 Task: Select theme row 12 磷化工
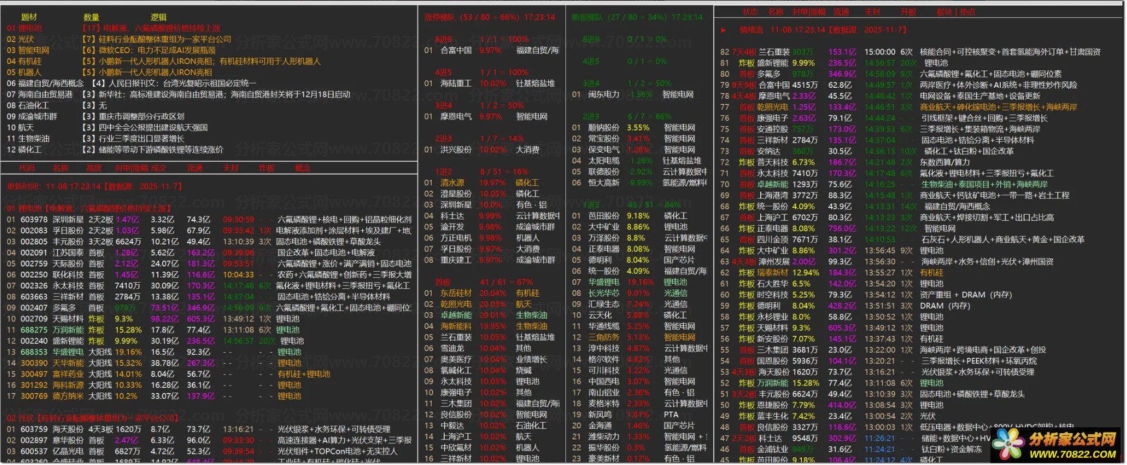click(x=115, y=150)
